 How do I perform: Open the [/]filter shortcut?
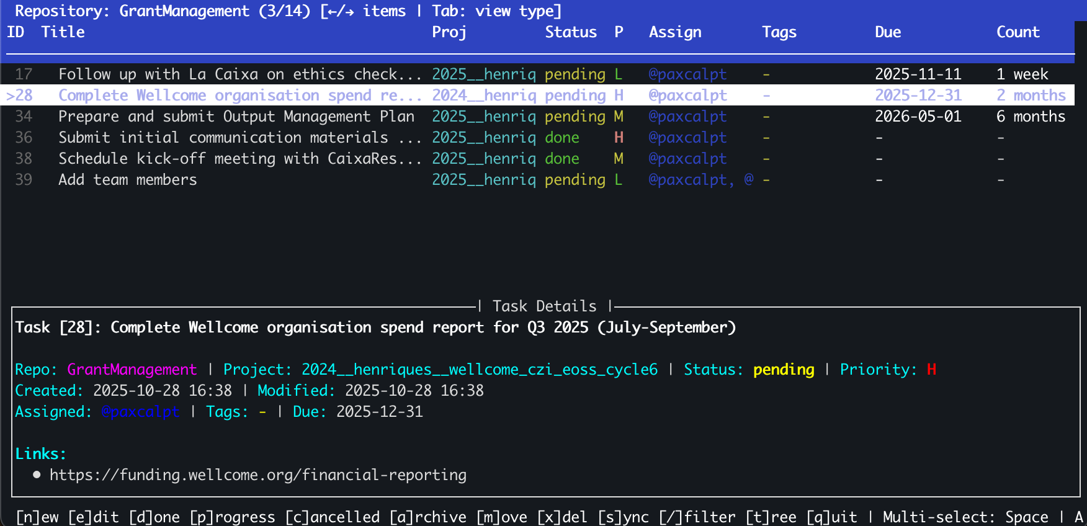(x=697, y=517)
